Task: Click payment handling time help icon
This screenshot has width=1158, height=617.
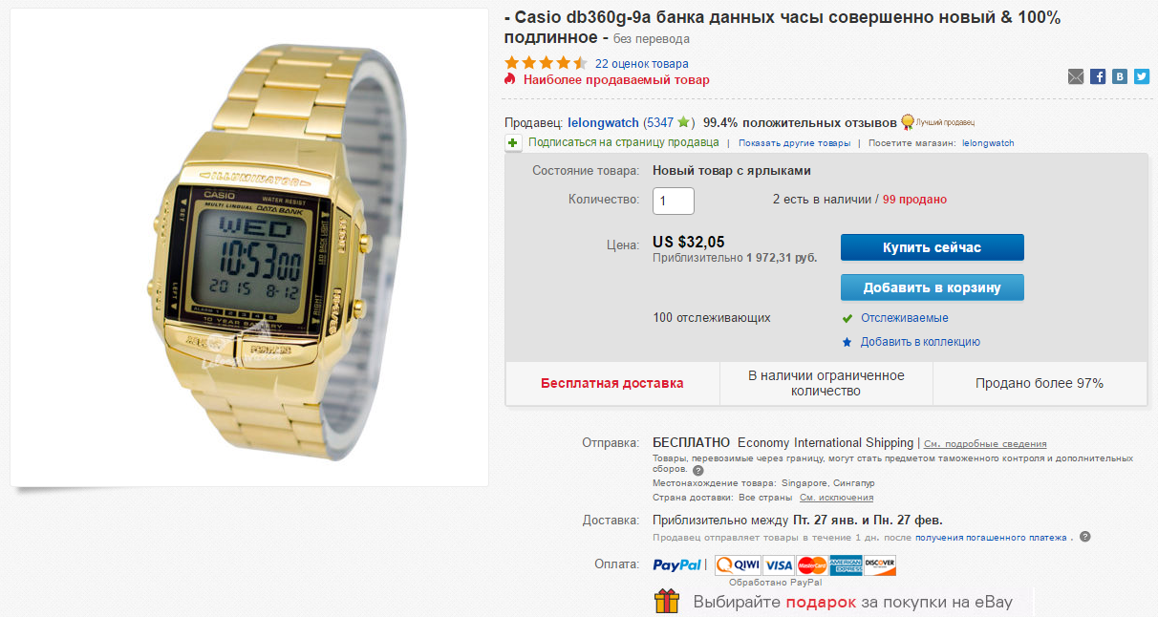Action: pos(1085,537)
